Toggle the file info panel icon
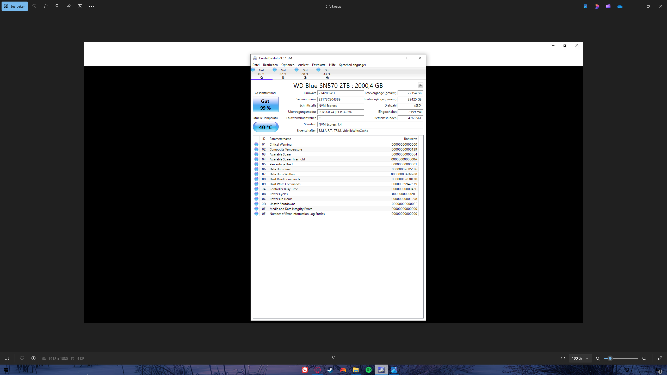The height and width of the screenshot is (375, 667). point(33,358)
